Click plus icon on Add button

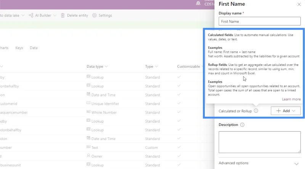[278, 111]
